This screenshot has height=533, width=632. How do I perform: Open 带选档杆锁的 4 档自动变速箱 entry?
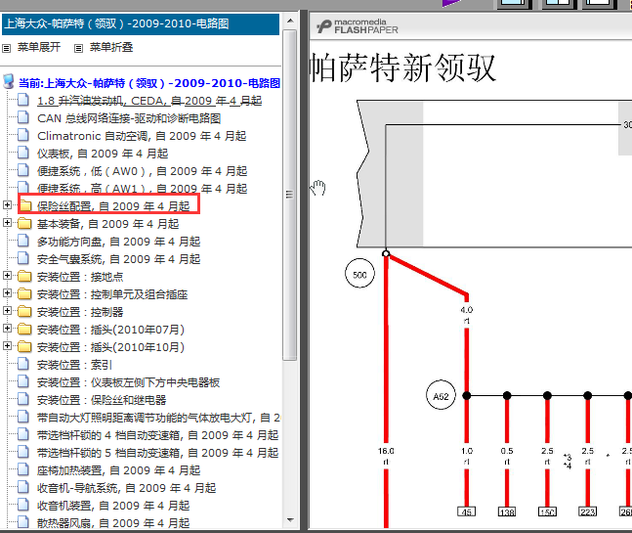157,435
